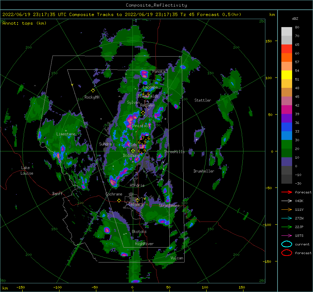Click the 6.9 label directly below 7.6
Image resolution: width=313 pixels, height=292 pixels.
coord(142,142)
